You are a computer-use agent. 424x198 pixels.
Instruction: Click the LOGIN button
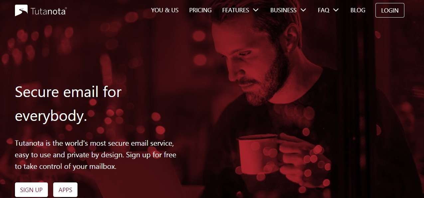(x=390, y=10)
